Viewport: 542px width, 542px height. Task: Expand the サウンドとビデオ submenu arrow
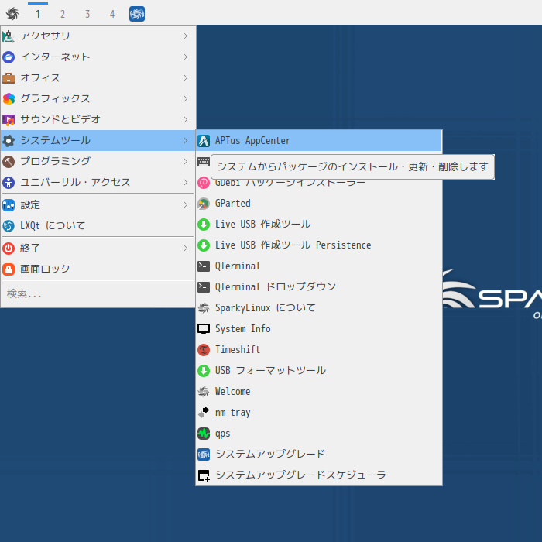186,120
